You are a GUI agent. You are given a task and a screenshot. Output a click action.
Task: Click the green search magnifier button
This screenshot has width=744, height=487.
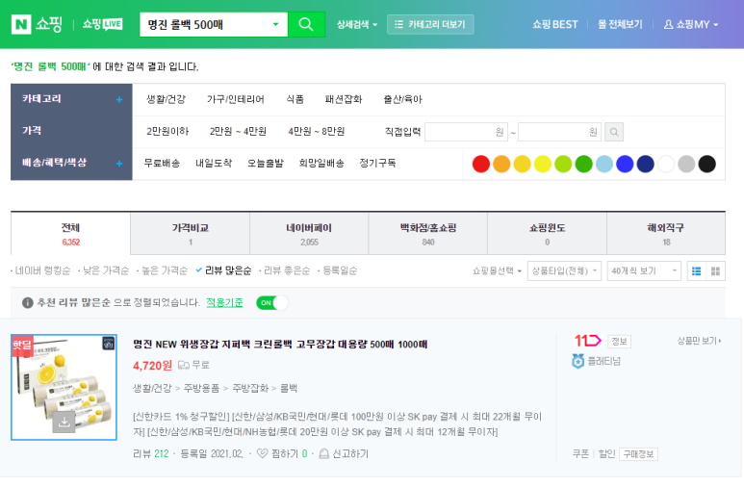(306, 24)
